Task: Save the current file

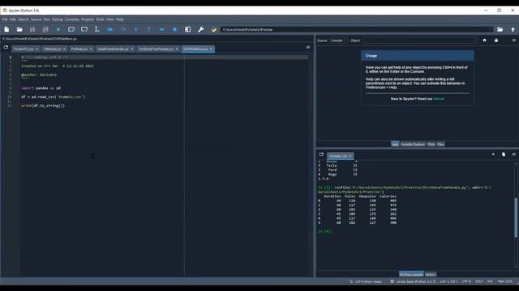Action: tap(32, 29)
